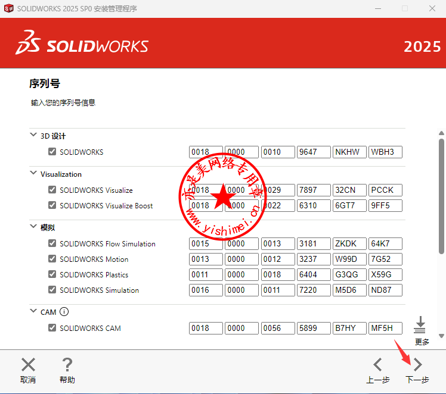
Task: Click Simulation serial field 7220
Action: click(x=314, y=290)
